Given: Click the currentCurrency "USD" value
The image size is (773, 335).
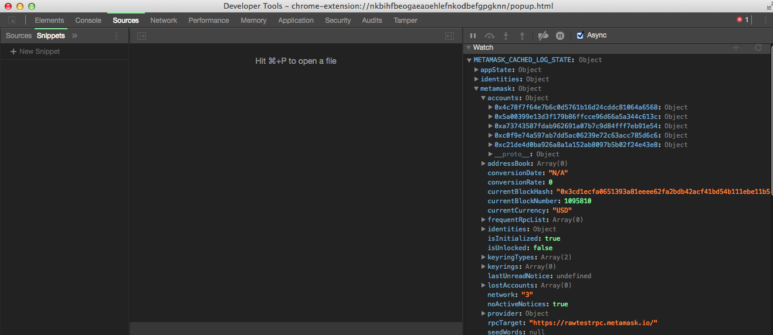Looking at the screenshot, I should pyautogui.click(x=562, y=210).
